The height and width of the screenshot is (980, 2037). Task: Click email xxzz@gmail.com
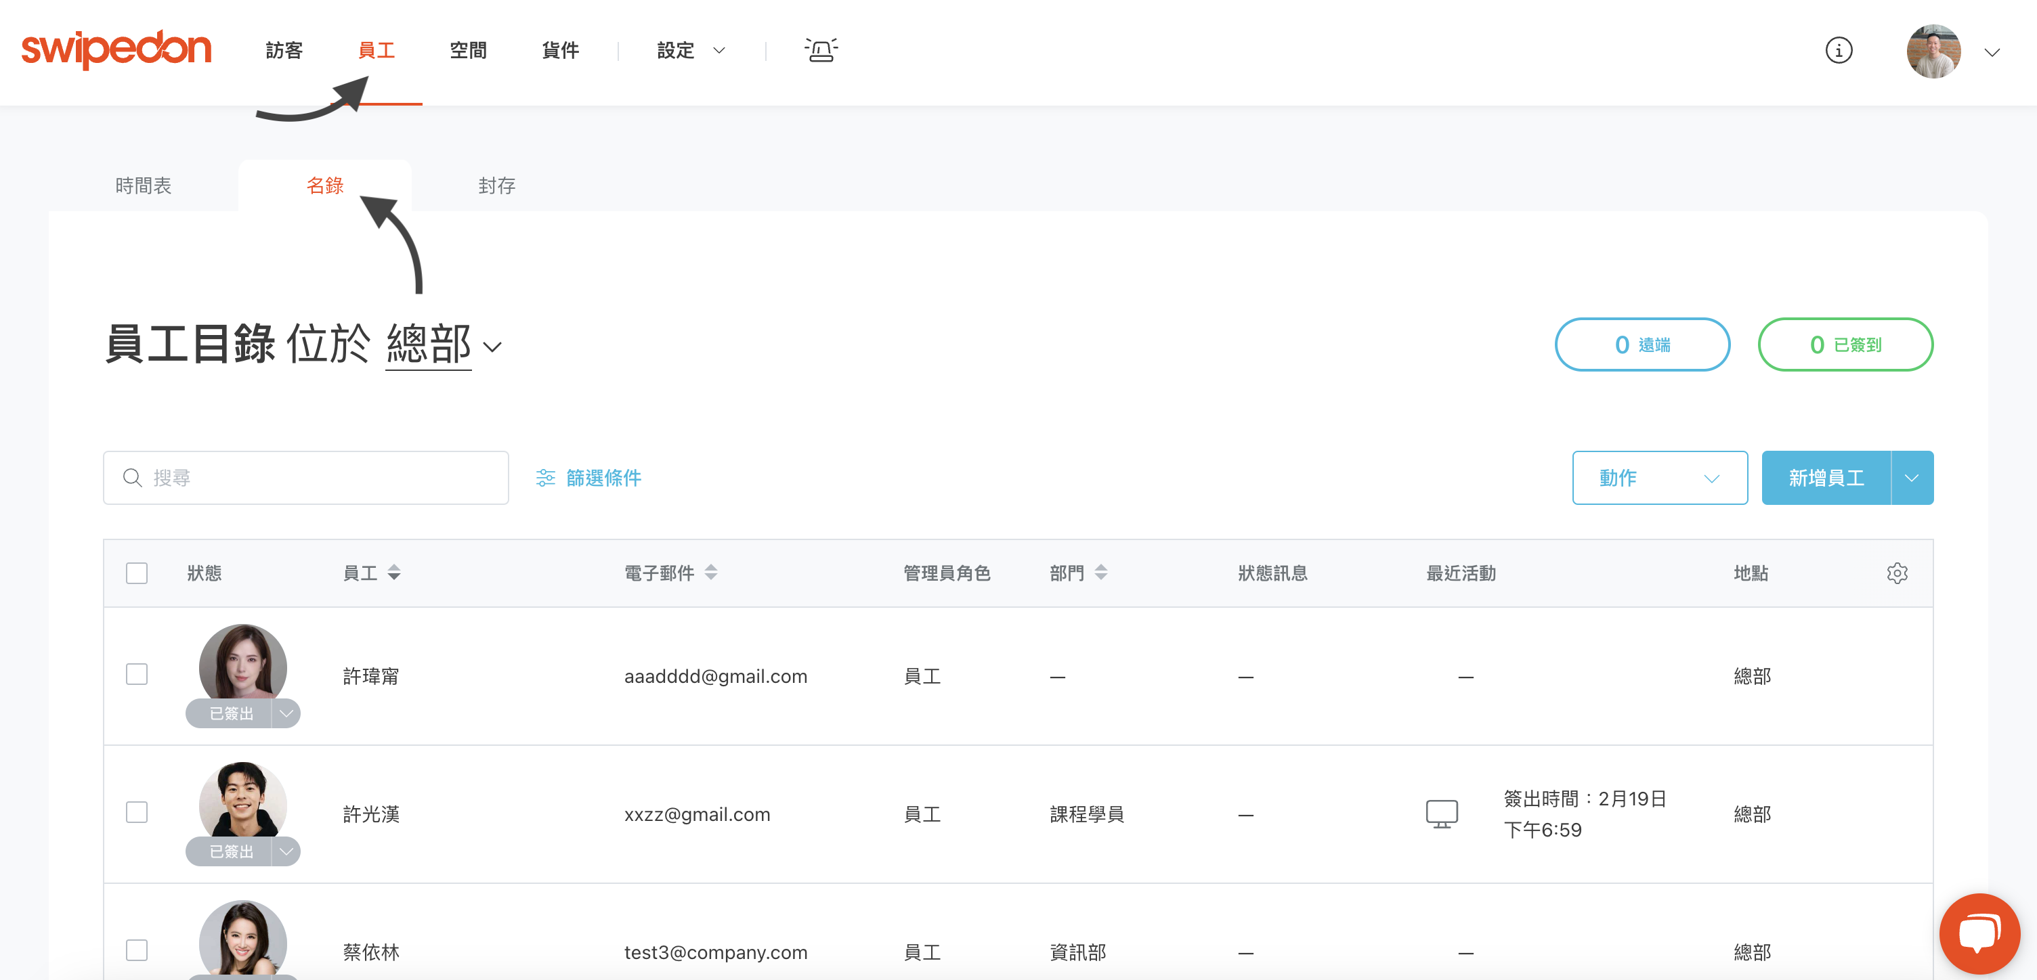[x=697, y=814]
